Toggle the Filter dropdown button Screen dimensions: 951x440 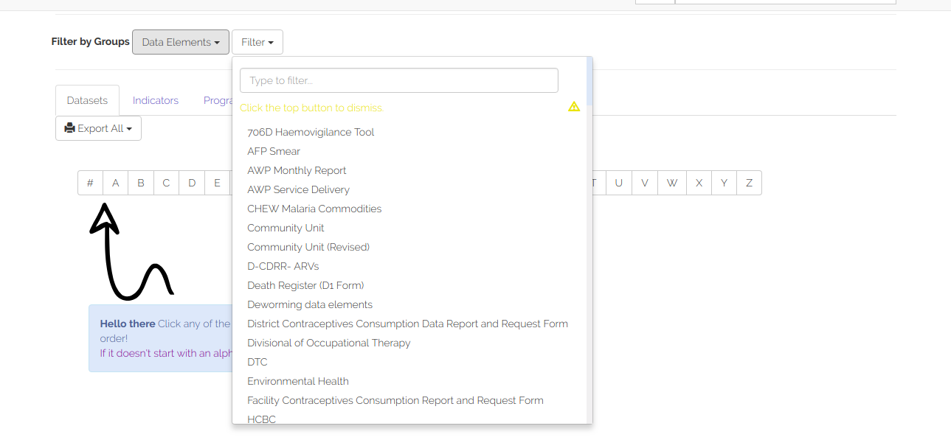click(x=257, y=42)
